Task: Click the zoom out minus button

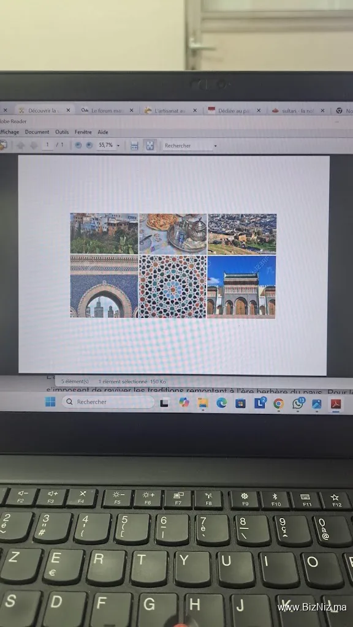Action: tap(78, 146)
